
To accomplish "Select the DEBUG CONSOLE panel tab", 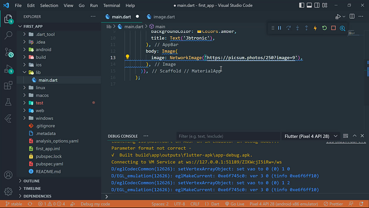I will coord(123,136).
